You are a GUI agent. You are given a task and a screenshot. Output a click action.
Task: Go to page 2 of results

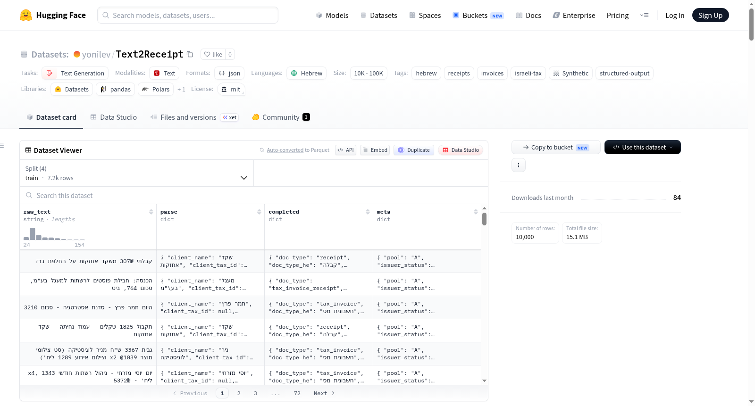tap(239, 393)
